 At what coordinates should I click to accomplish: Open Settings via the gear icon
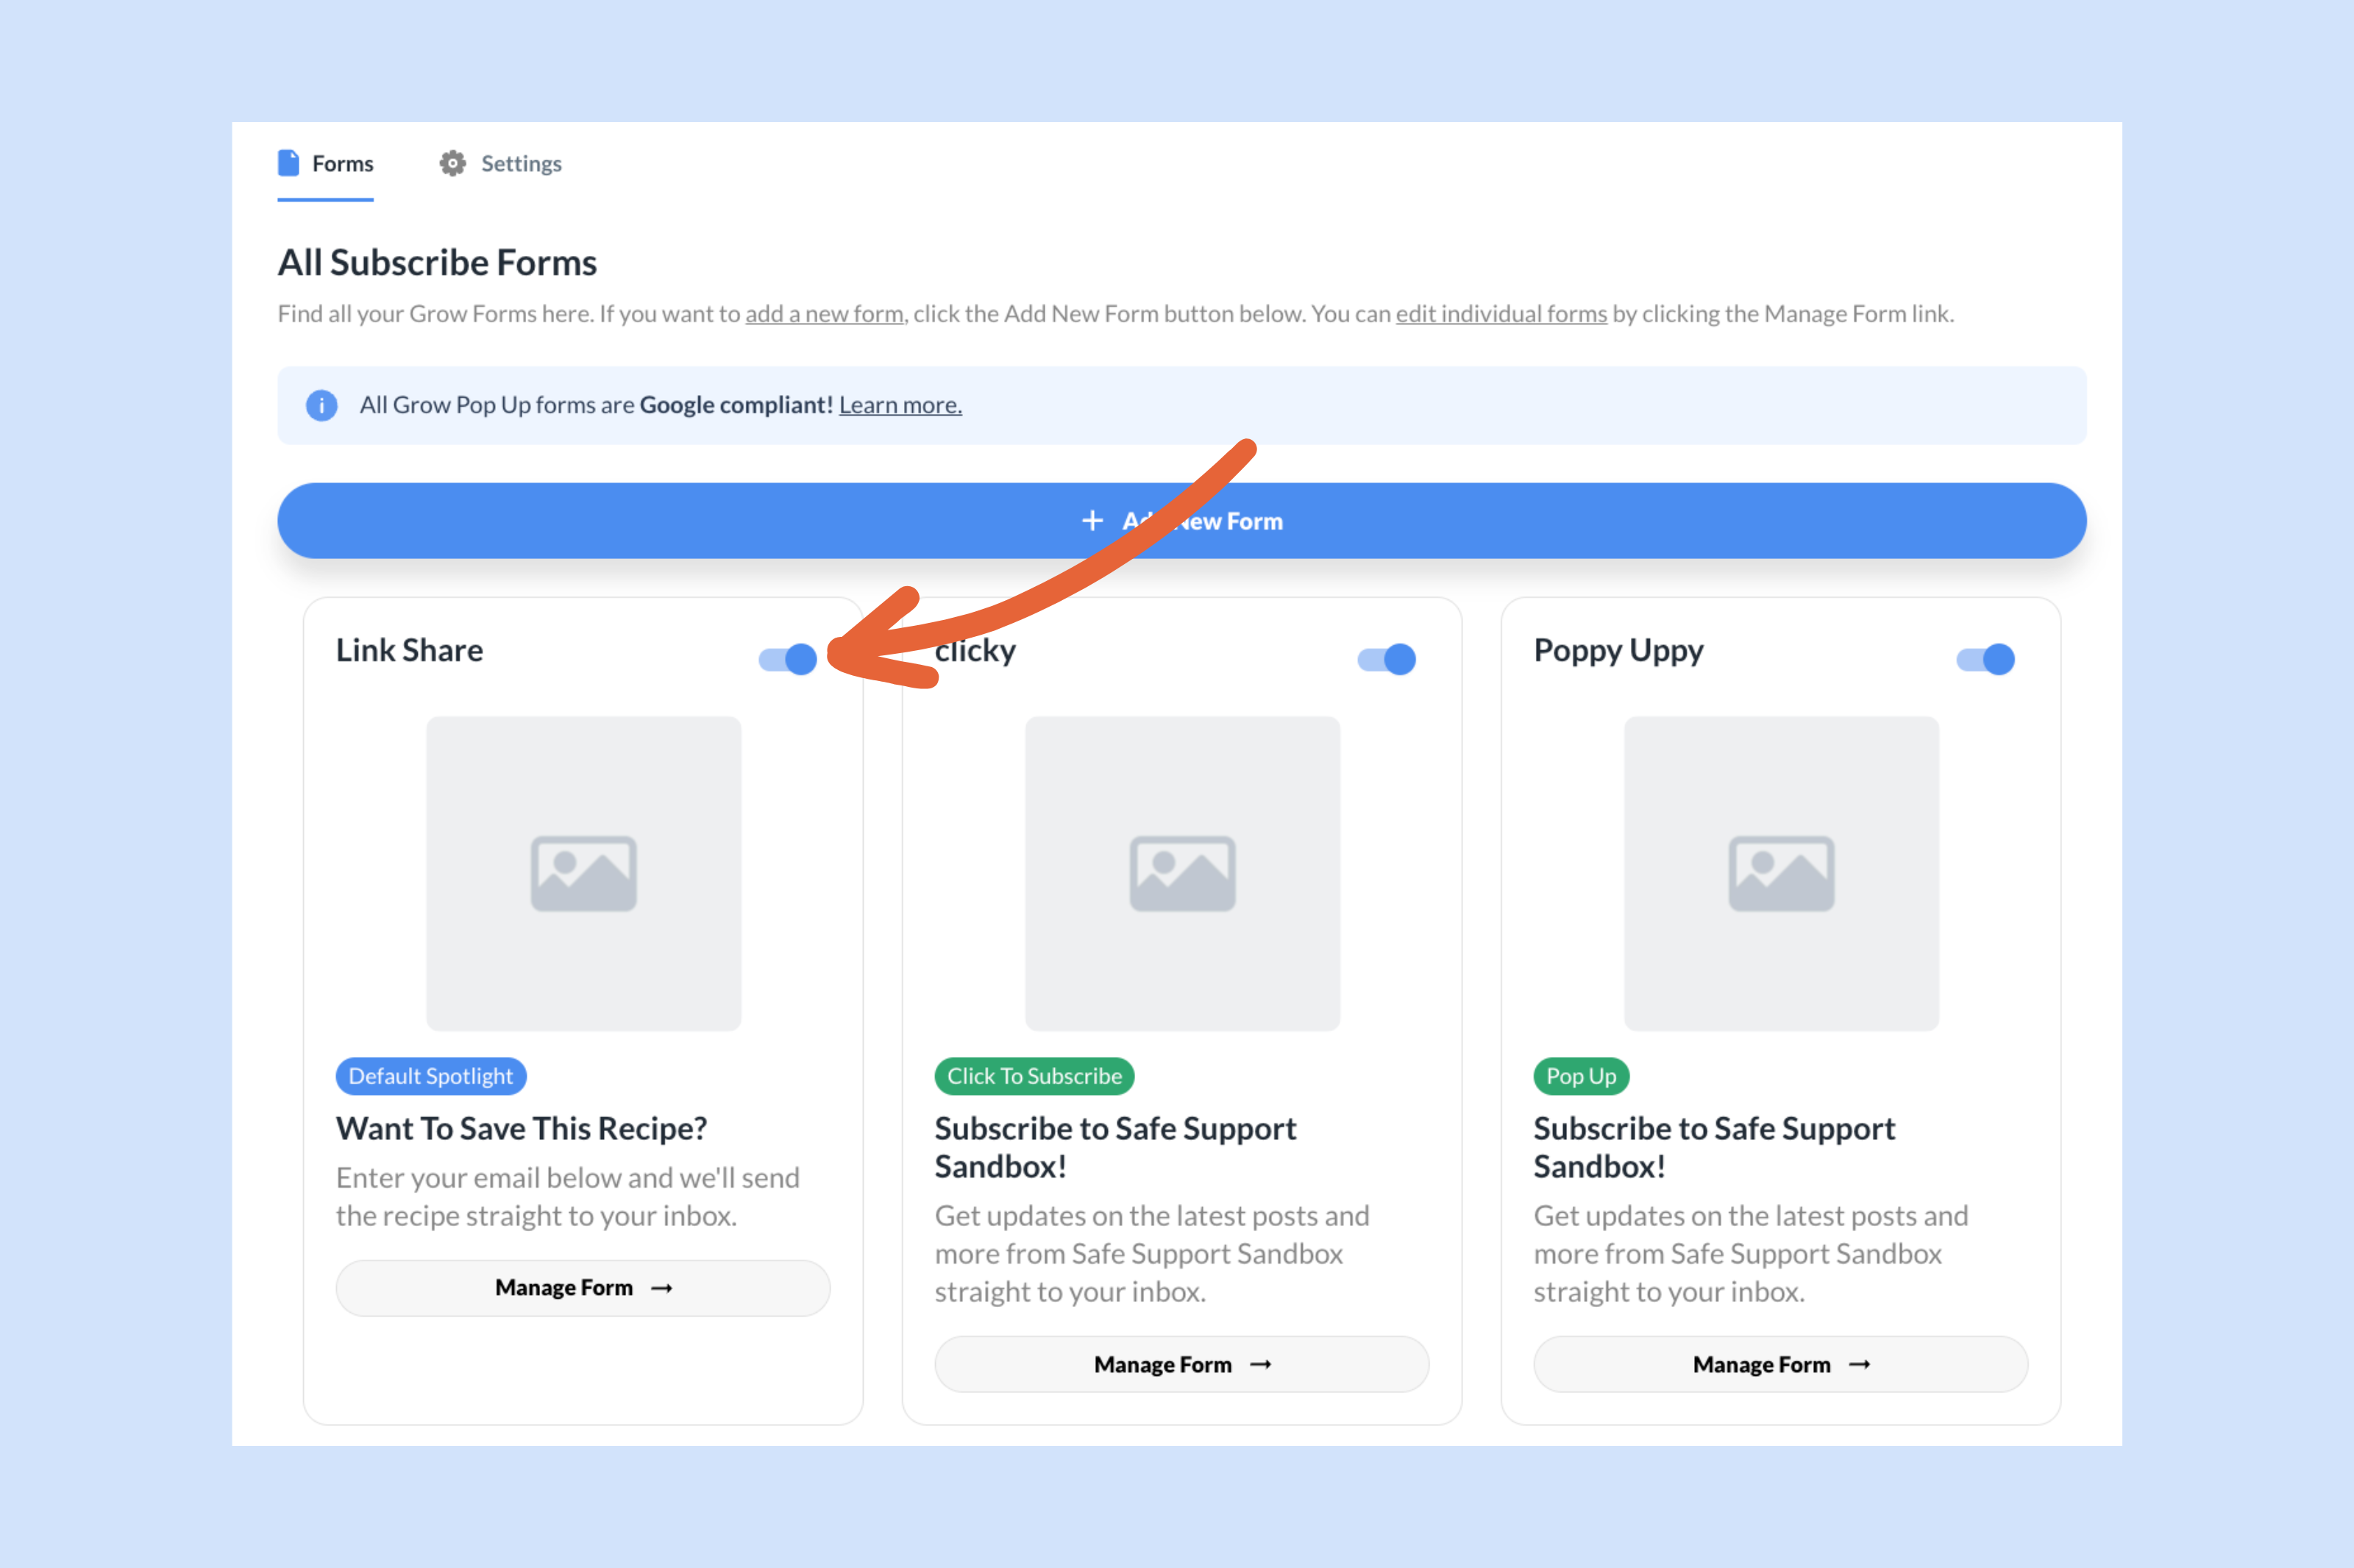452,162
